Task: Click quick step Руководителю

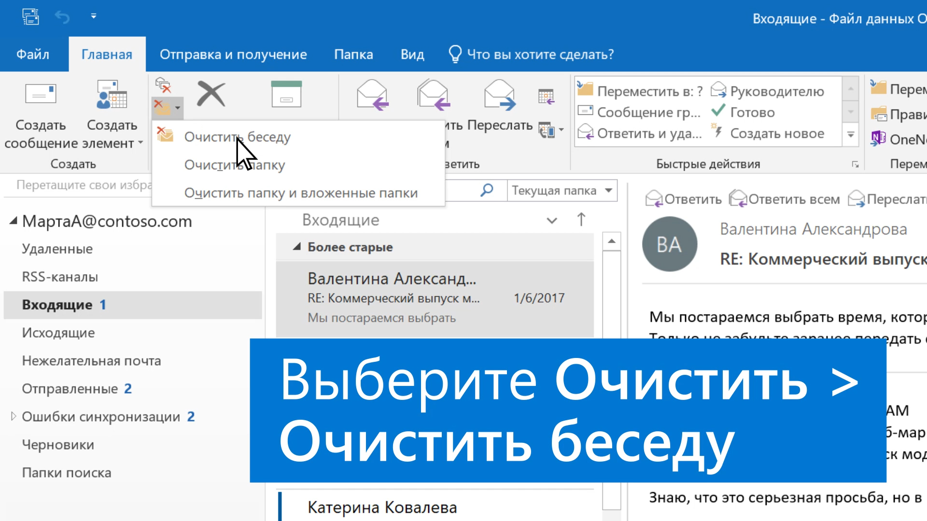Action: coord(768,91)
